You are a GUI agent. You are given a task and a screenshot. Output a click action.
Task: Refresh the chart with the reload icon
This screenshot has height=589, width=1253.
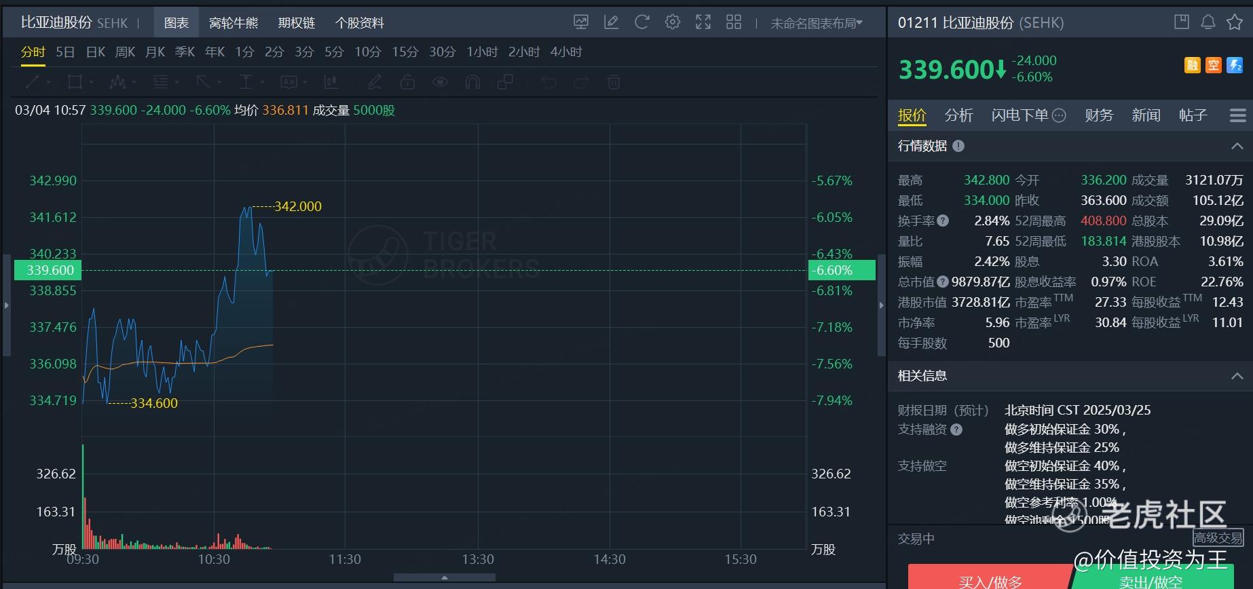pos(642,22)
